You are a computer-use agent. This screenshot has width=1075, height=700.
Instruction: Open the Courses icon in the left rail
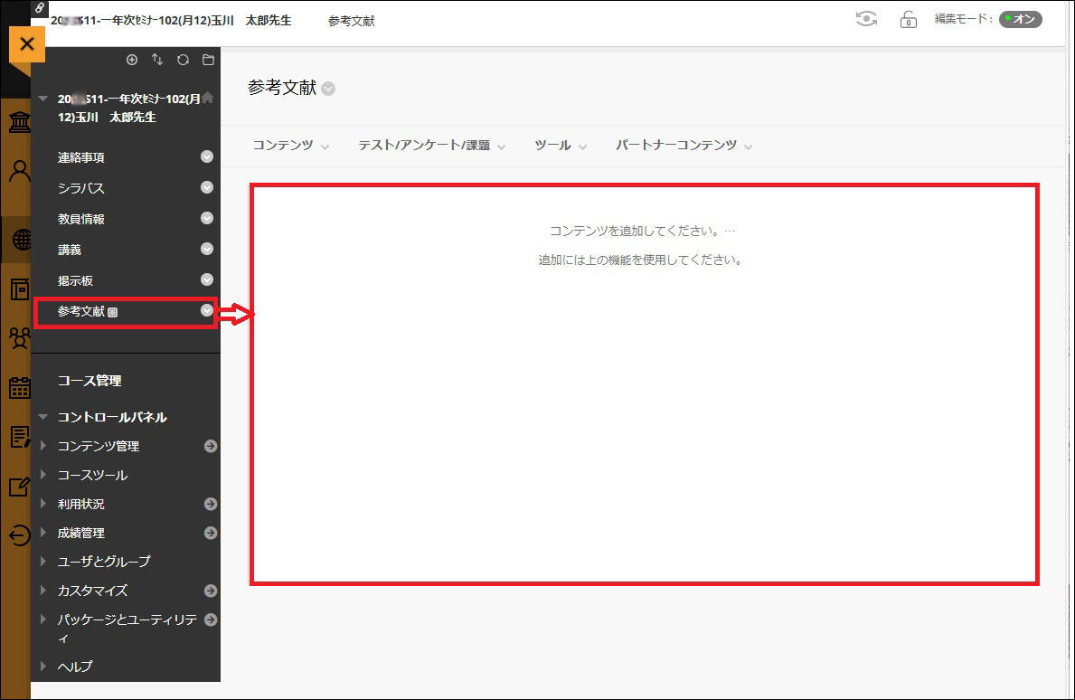pos(19,289)
